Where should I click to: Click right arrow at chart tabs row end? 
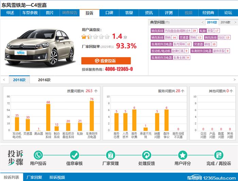(x=234, y=80)
